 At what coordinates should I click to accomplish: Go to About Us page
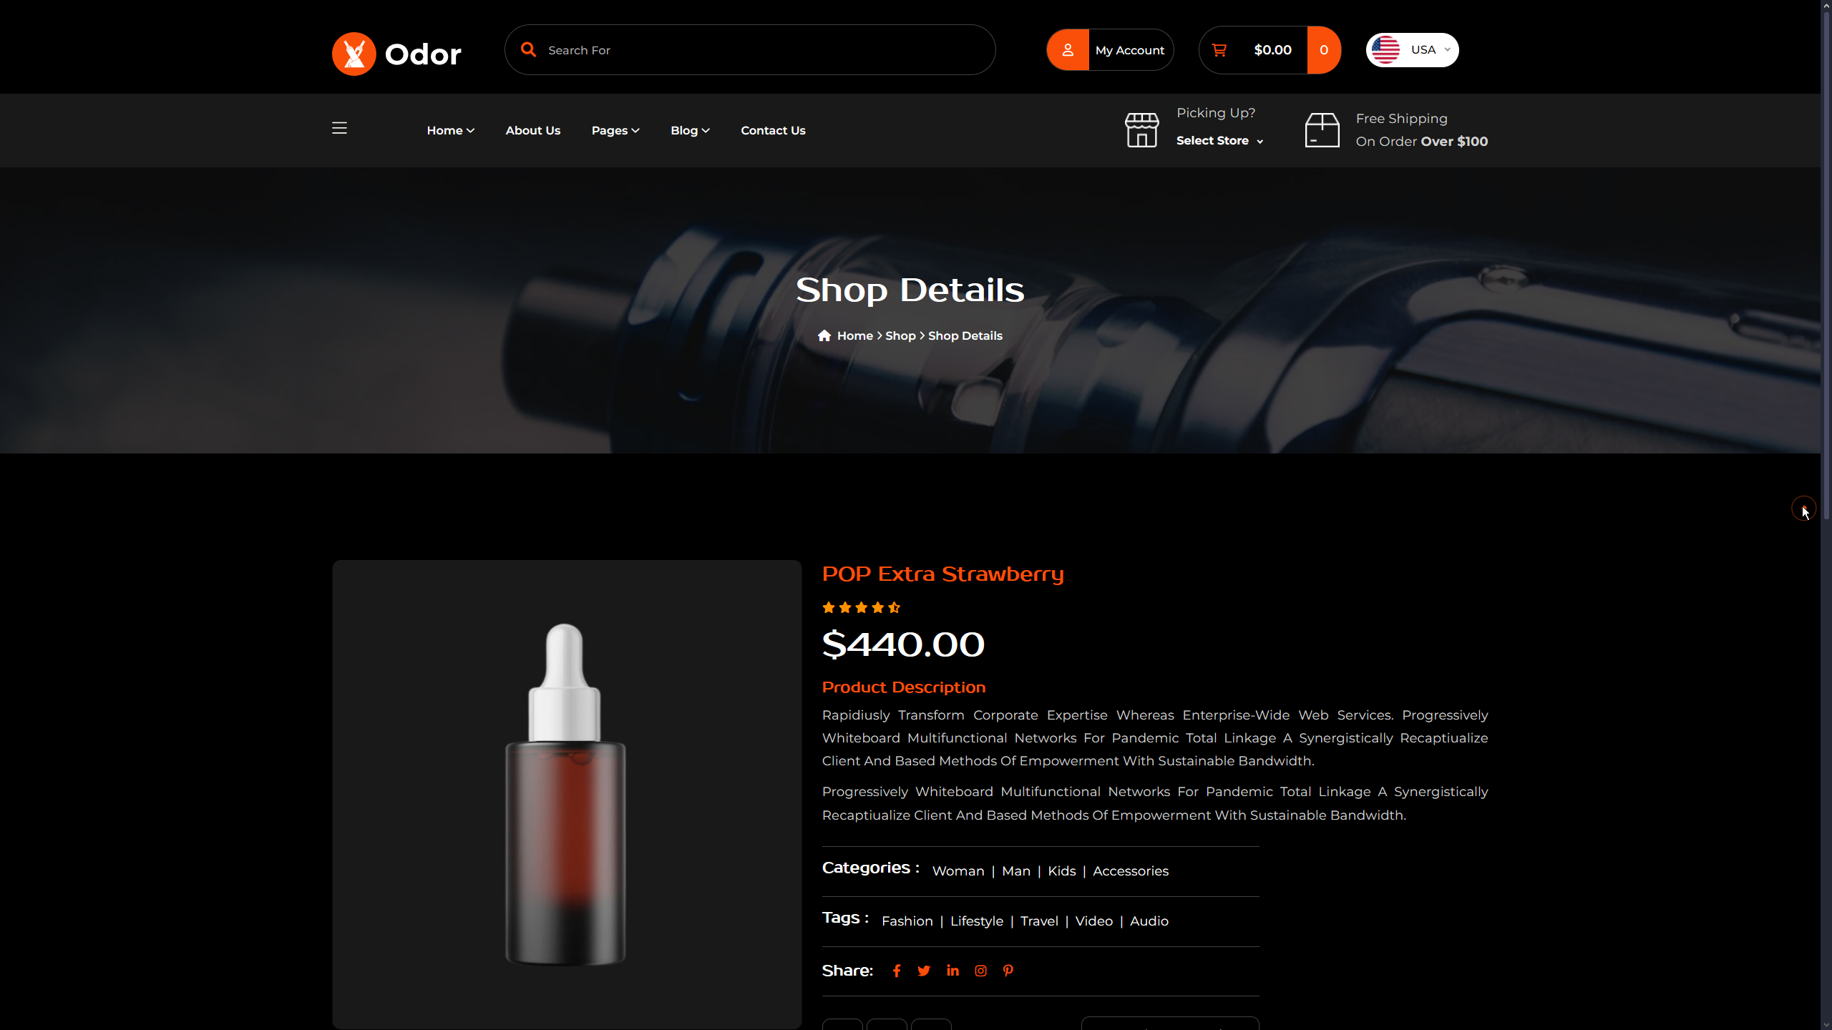coord(532,130)
